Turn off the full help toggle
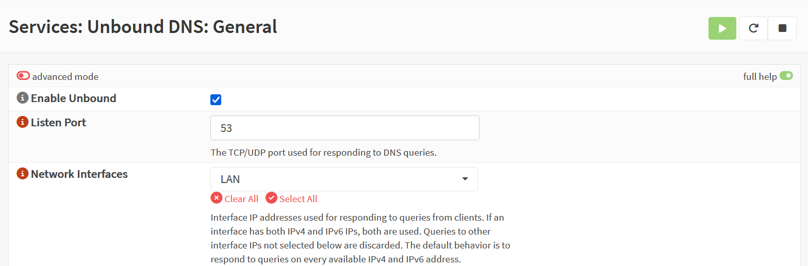This screenshot has height=266, width=808. tap(786, 76)
